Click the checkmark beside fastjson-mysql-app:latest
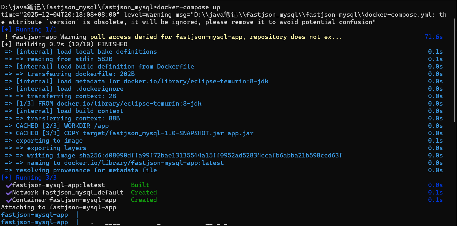Viewport: 457px width, 226px height. (x=9, y=185)
